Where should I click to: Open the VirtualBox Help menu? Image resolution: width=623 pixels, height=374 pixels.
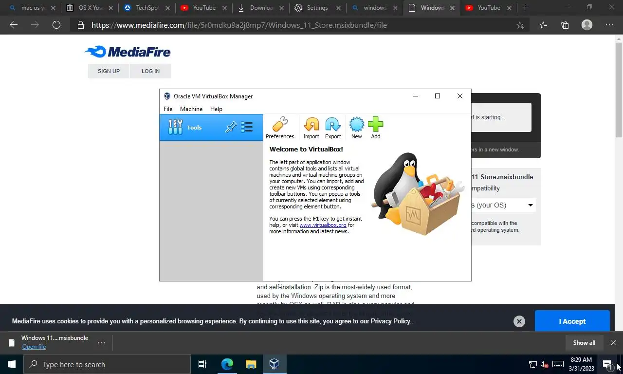coord(216,109)
